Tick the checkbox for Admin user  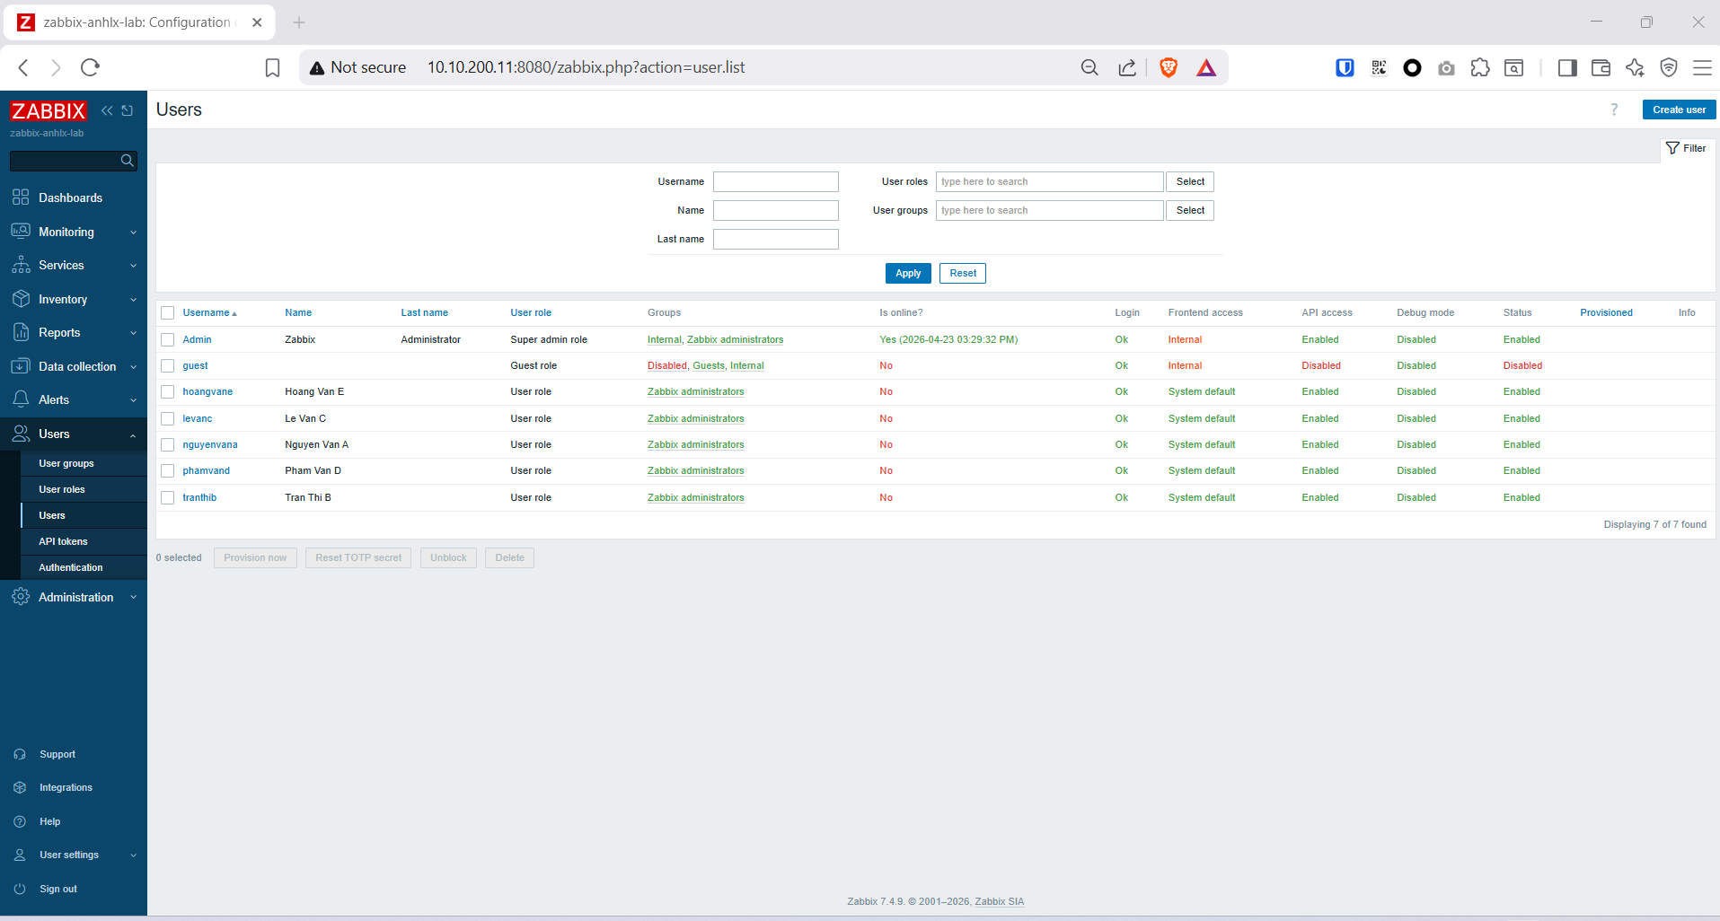tap(168, 339)
